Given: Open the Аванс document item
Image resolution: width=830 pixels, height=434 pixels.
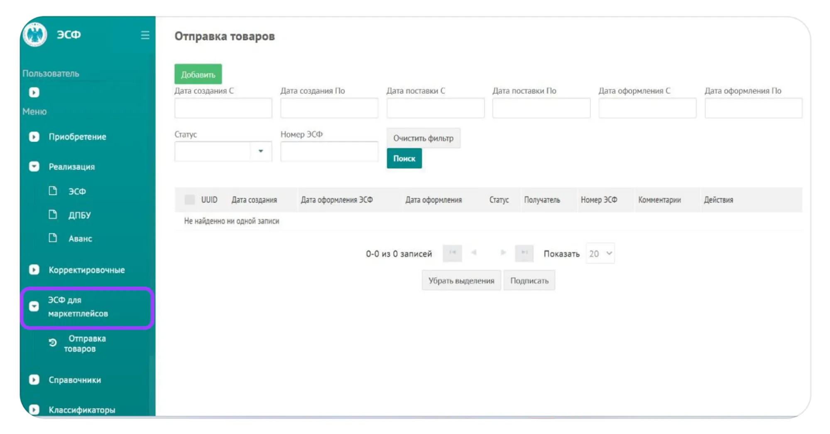Looking at the screenshot, I should click(x=80, y=239).
